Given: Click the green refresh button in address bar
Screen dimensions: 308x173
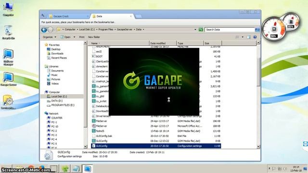Looking at the screenshot, I should tap(201, 30).
